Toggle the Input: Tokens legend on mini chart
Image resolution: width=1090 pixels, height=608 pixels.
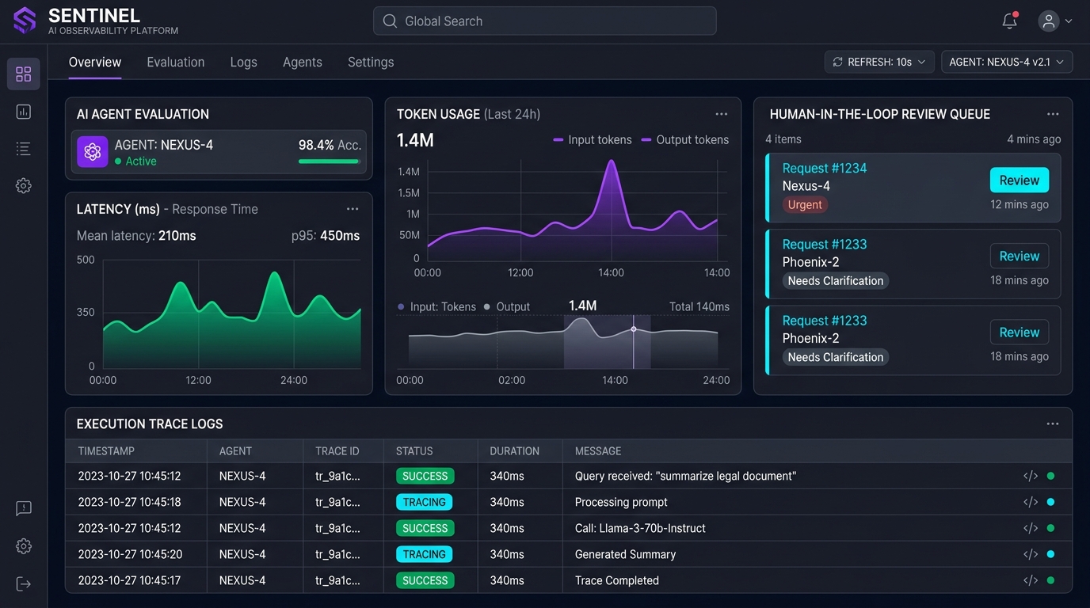coord(437,306)
